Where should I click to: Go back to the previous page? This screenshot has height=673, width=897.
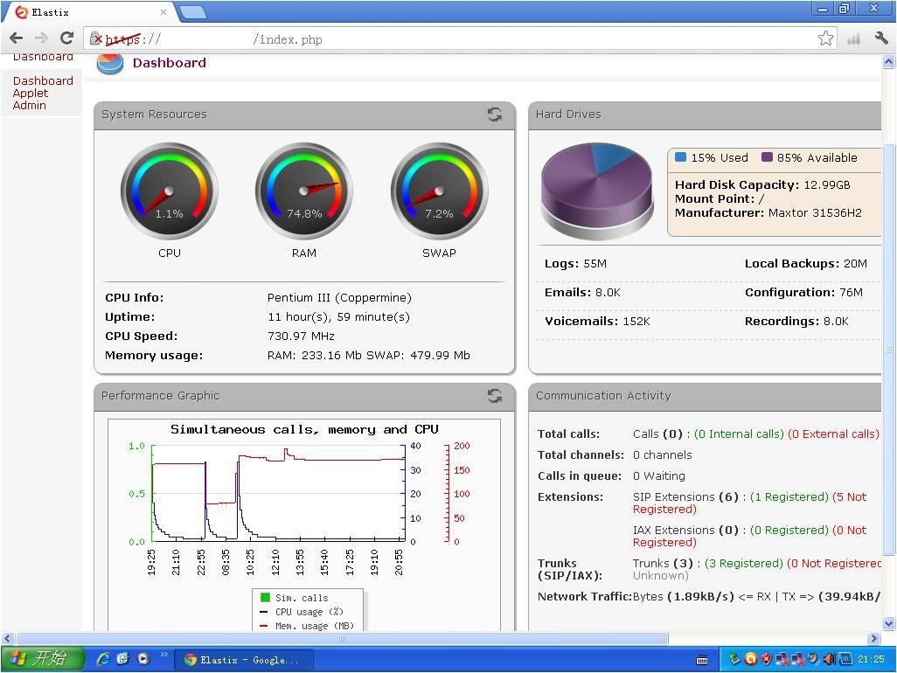(16, 38)
